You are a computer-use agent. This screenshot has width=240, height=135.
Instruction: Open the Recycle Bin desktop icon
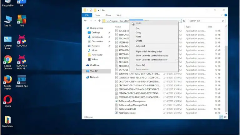7,3
